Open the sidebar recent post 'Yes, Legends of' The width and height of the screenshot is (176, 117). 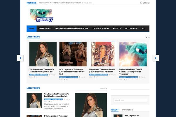(132, 116)
